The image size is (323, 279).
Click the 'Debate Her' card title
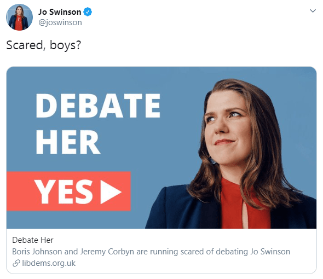(x=33, y=240)
